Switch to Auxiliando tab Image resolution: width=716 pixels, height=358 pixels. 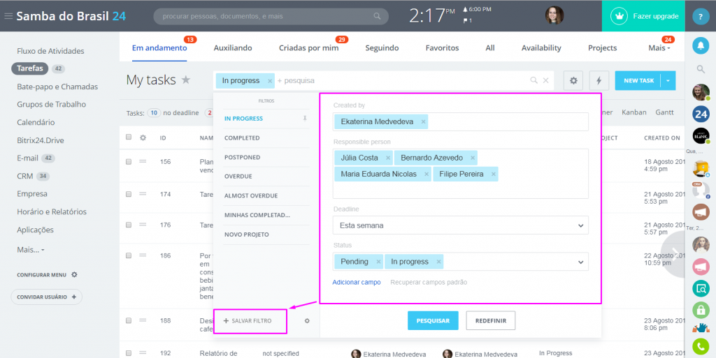coord(233,48)
